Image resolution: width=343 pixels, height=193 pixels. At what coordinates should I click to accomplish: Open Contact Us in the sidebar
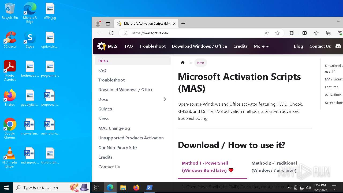[133, 167]
